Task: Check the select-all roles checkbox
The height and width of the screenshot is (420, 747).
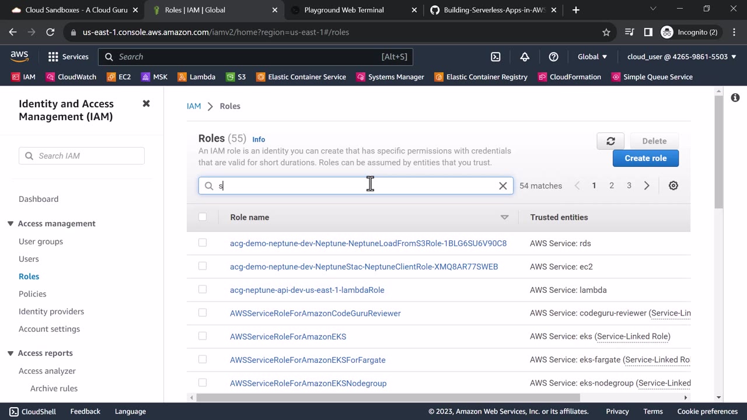Action: coord(203,217)
